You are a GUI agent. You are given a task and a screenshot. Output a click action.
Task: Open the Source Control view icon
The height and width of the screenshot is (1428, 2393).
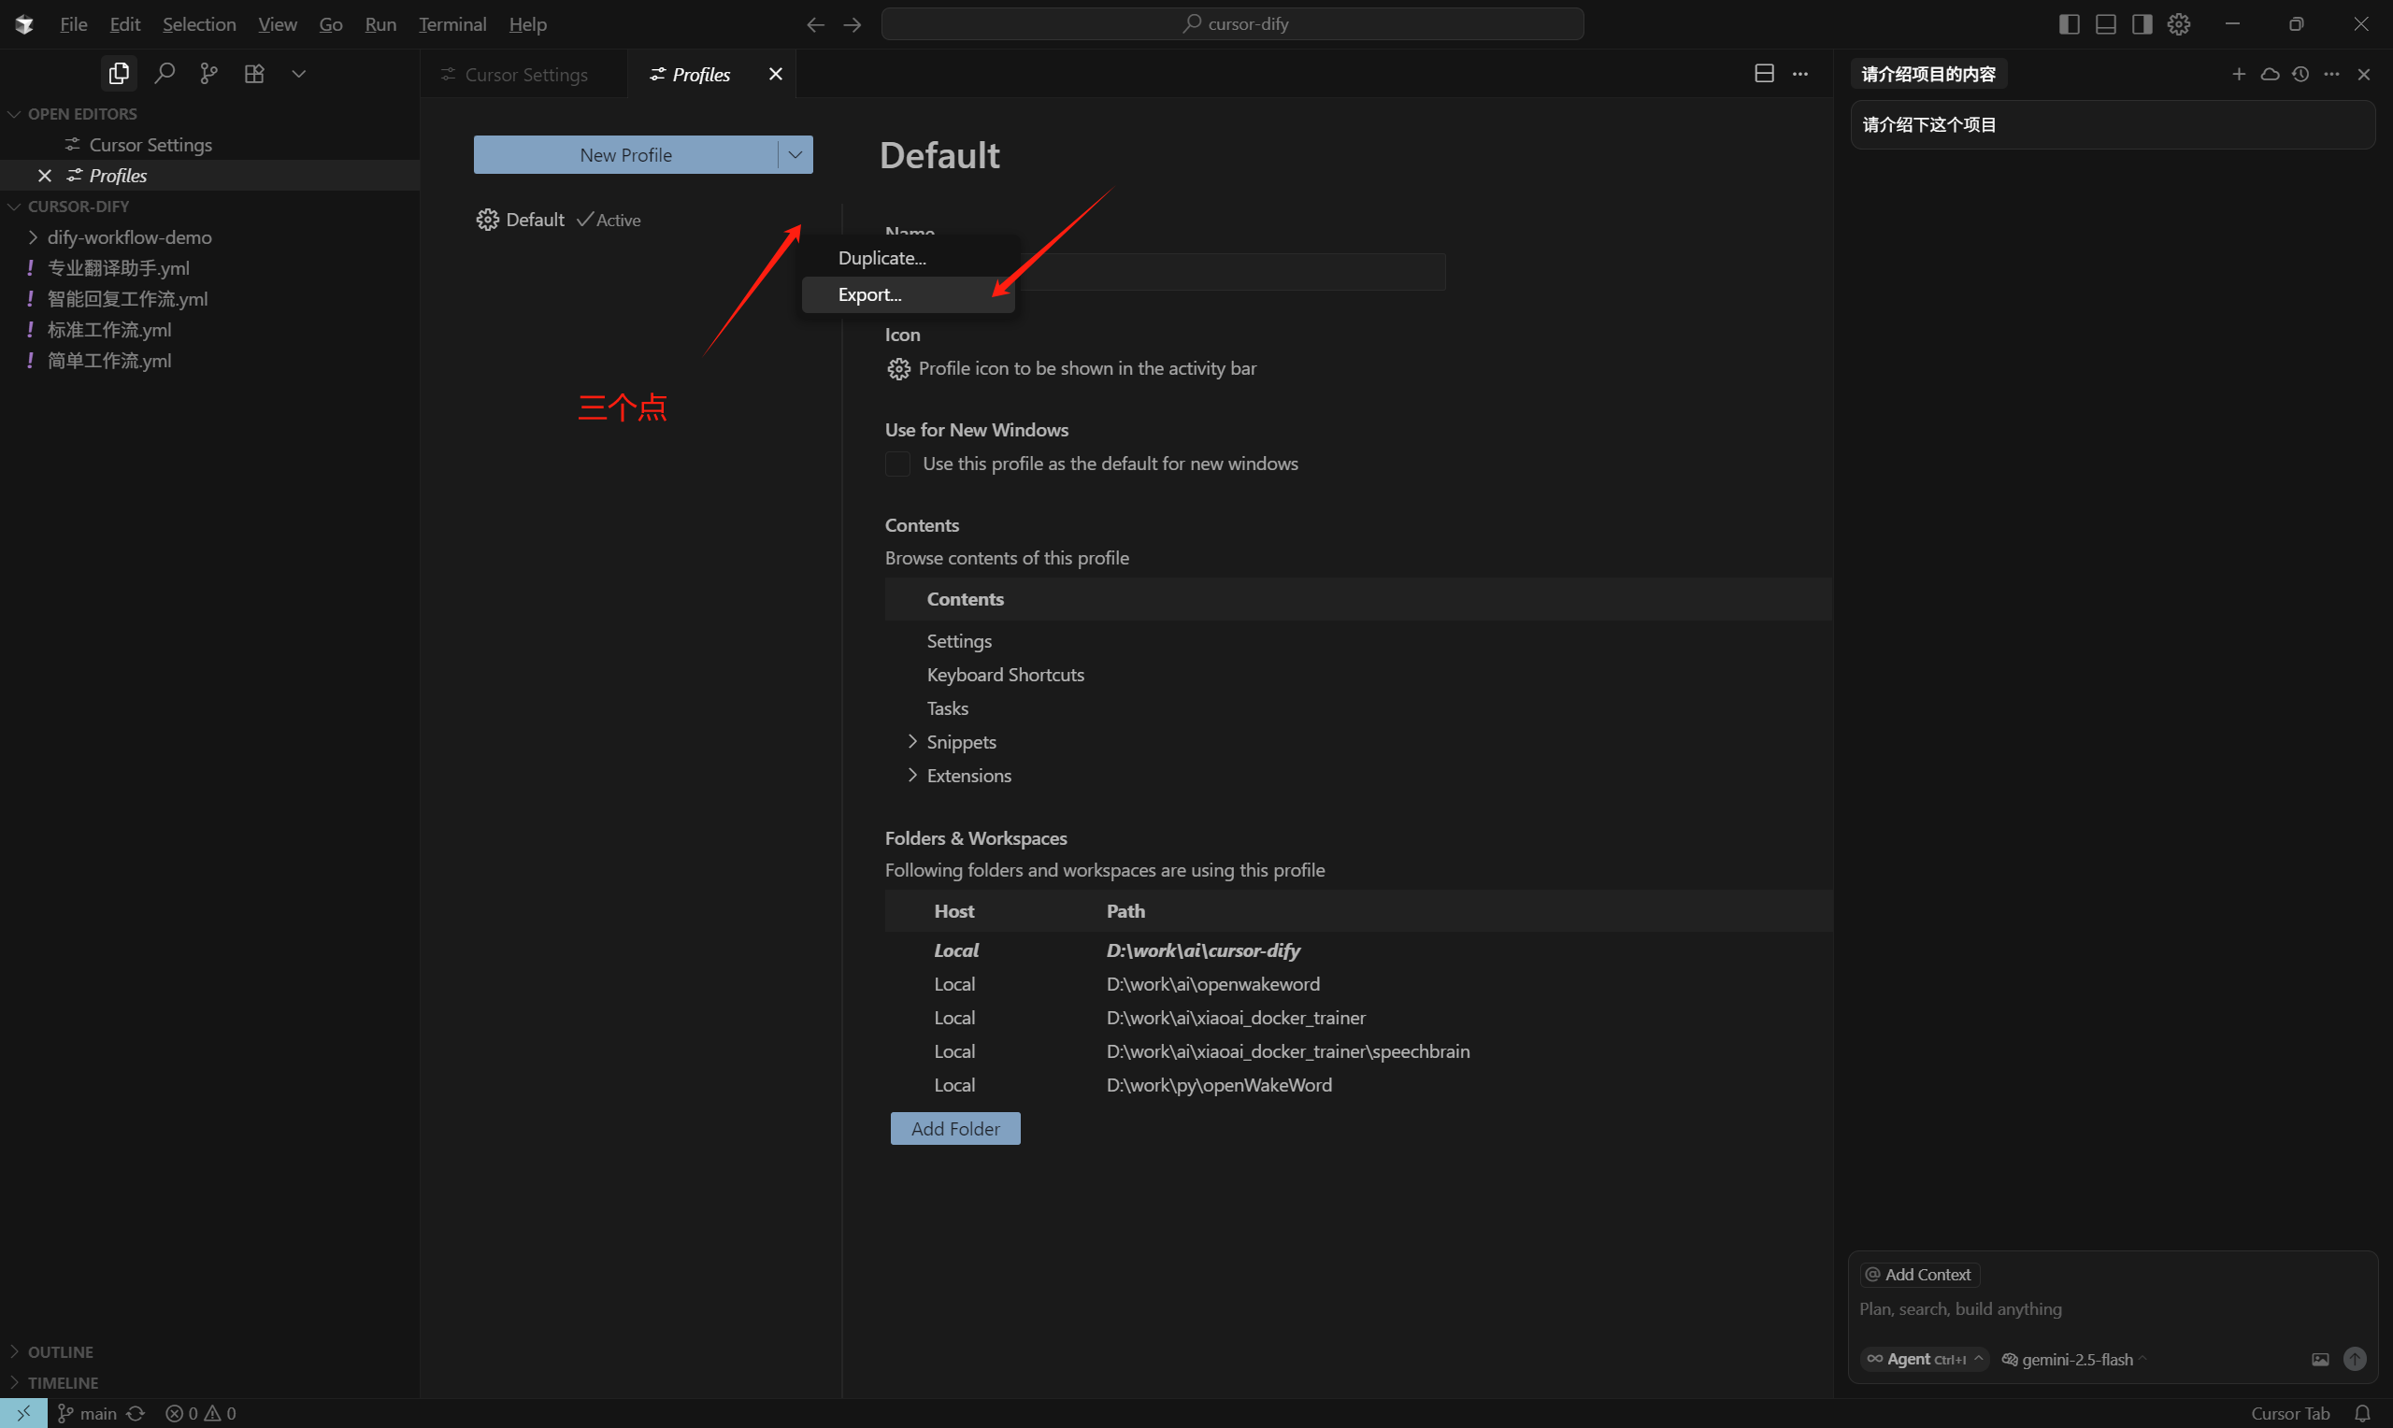click(208, 73)
